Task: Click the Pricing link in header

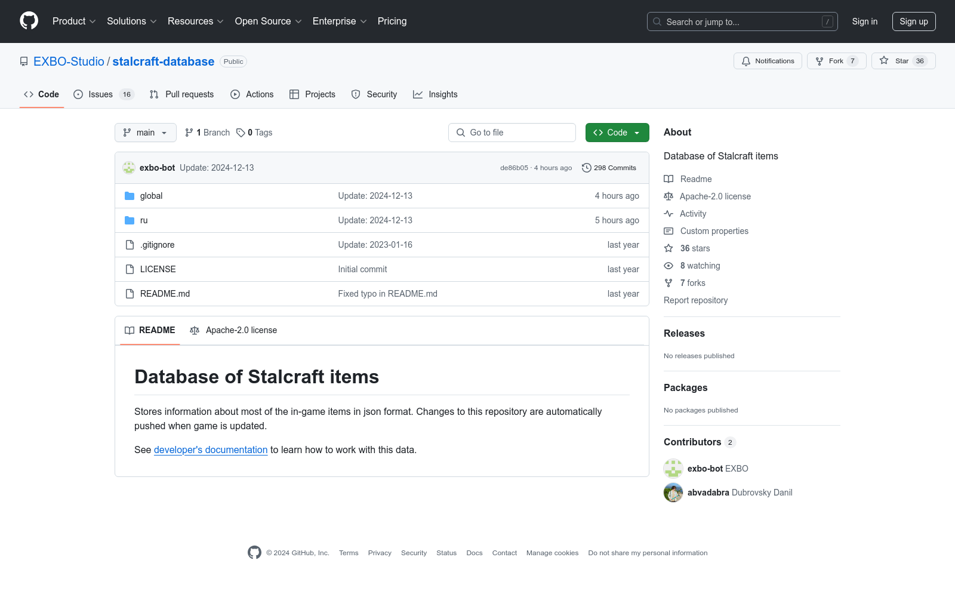Action: [392, 21]
